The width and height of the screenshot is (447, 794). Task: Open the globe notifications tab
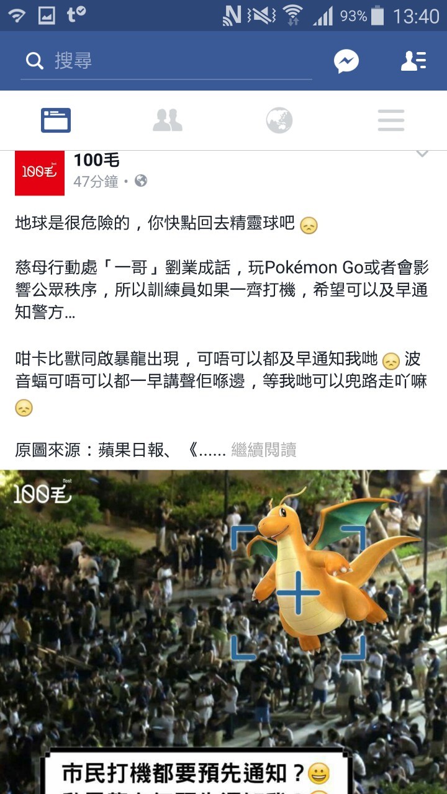click(279, 120)
